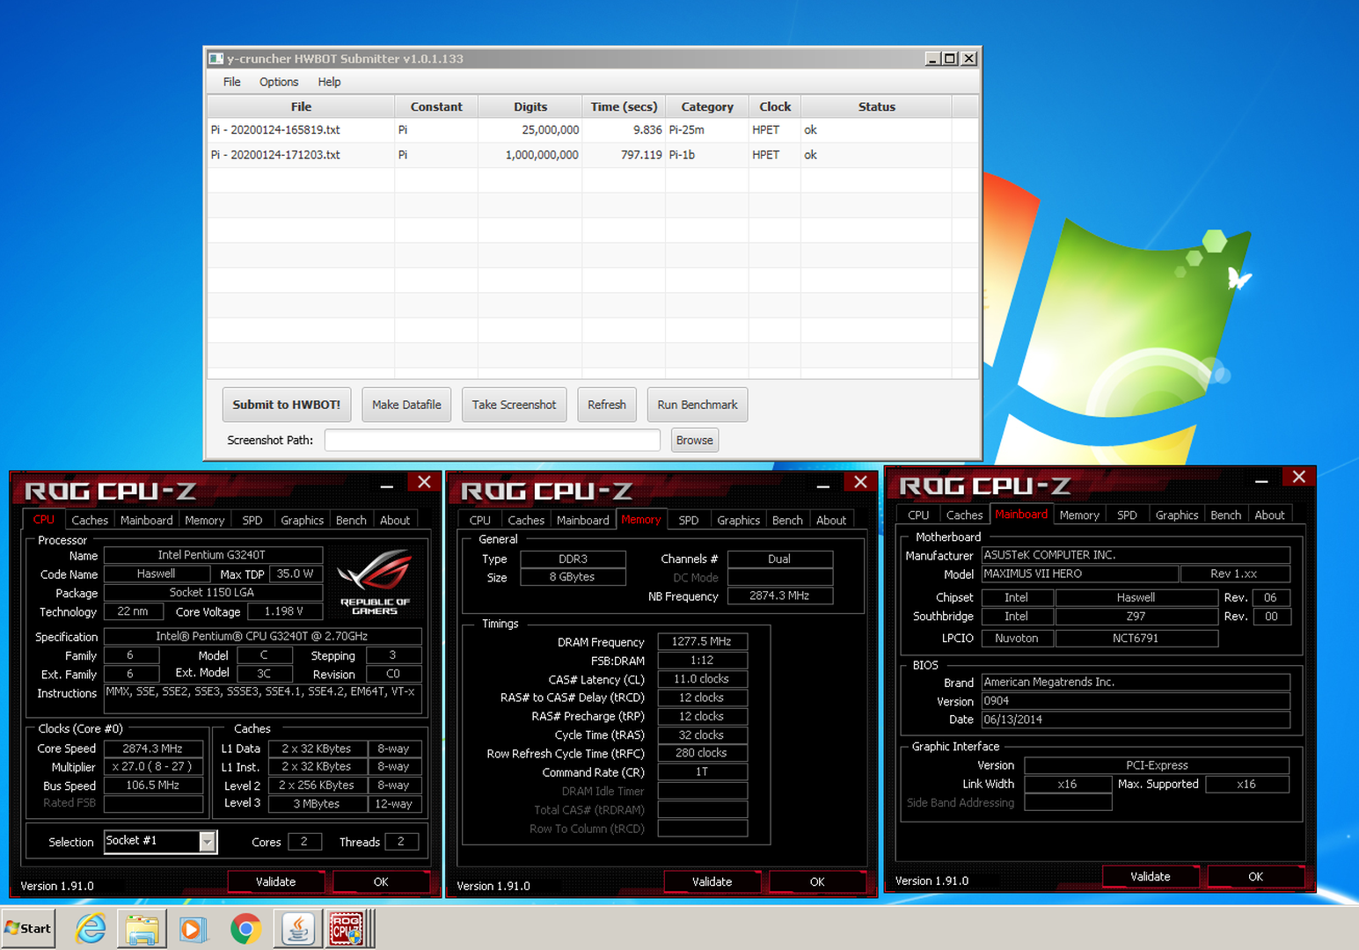Click the Take Screenshot button
The height and width of the screenshot is (950, 1359).
tap(514, 405)
